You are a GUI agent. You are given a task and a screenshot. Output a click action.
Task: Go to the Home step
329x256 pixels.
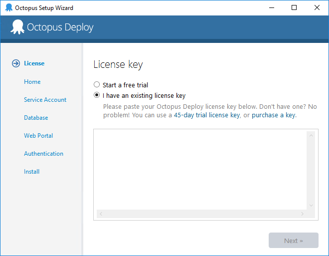[32, 82]
